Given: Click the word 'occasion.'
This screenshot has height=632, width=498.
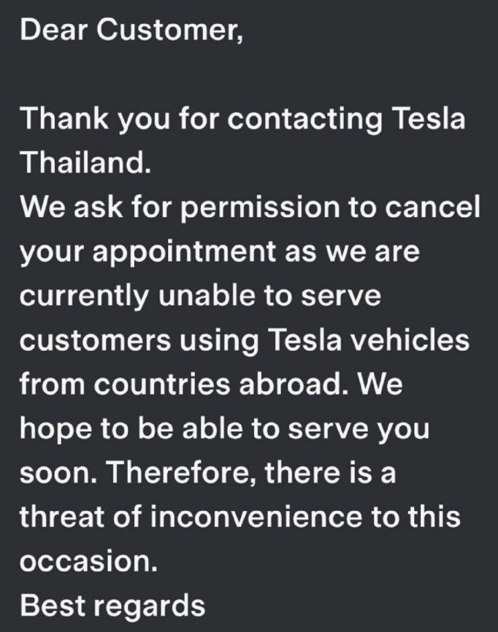Looking at the screenshot, I should (88, 561).
